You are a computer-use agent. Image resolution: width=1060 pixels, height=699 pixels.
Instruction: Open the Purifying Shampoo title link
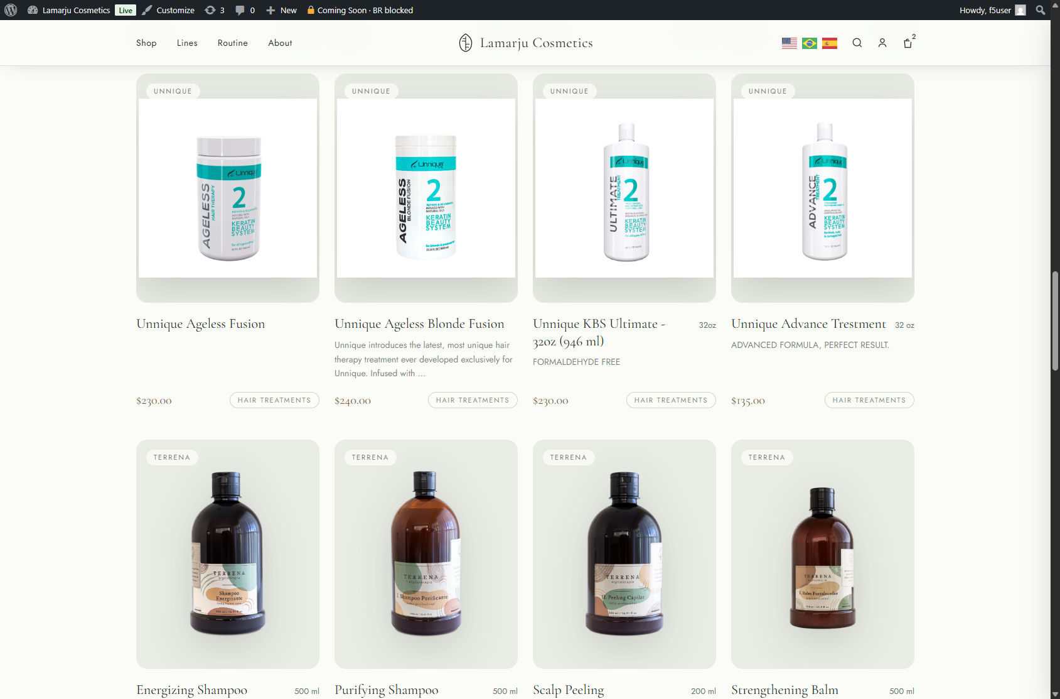(x=387, y=690)
